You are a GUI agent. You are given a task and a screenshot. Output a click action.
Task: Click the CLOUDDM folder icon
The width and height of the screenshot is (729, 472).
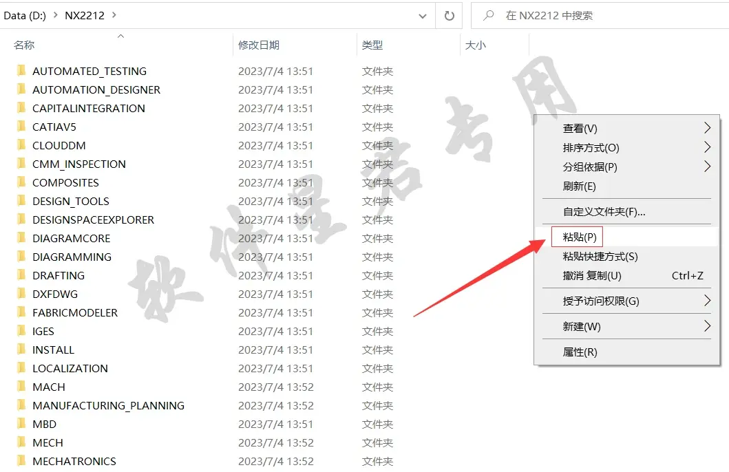[x=21, y=145]
